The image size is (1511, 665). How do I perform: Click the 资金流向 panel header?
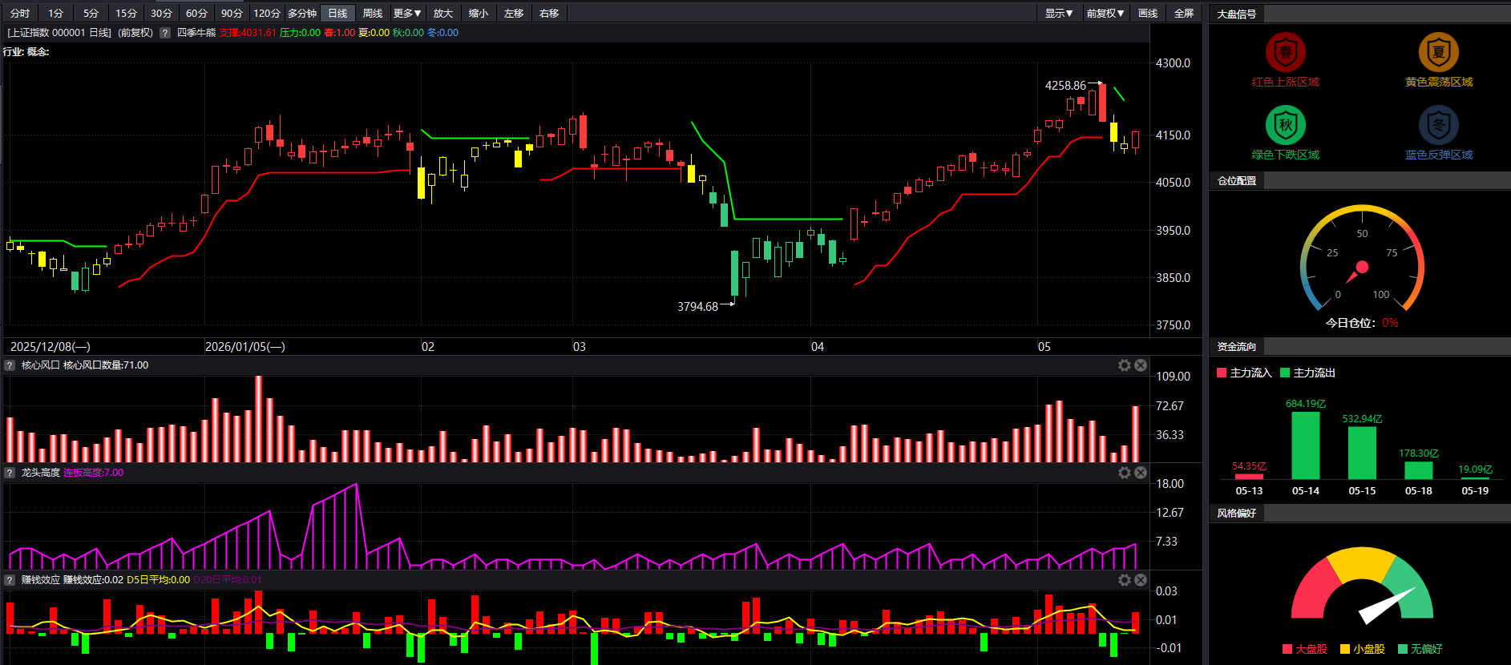click(x=1237, y=347)
